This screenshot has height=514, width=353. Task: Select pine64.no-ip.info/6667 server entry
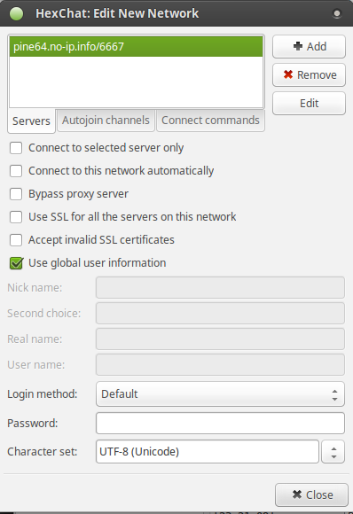(x=137, y=47)
